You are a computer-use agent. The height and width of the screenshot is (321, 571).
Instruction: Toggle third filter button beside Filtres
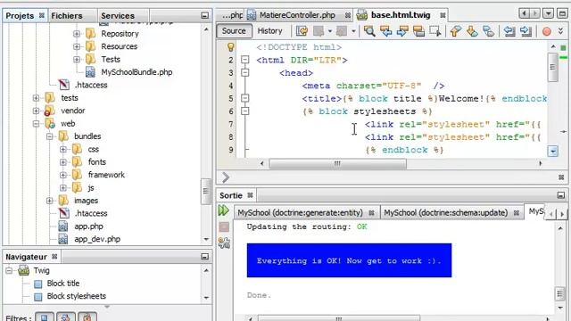87,317
